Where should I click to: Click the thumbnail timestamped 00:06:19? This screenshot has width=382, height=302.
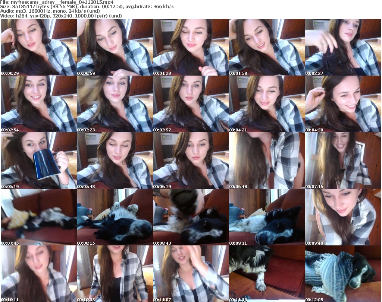tap(191, 160)
